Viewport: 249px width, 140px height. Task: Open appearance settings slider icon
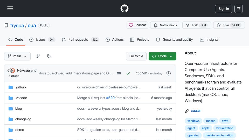point(238,9)
